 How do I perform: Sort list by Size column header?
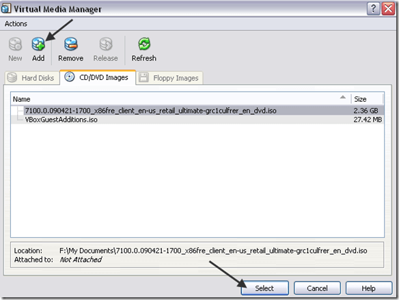point(367,99)
